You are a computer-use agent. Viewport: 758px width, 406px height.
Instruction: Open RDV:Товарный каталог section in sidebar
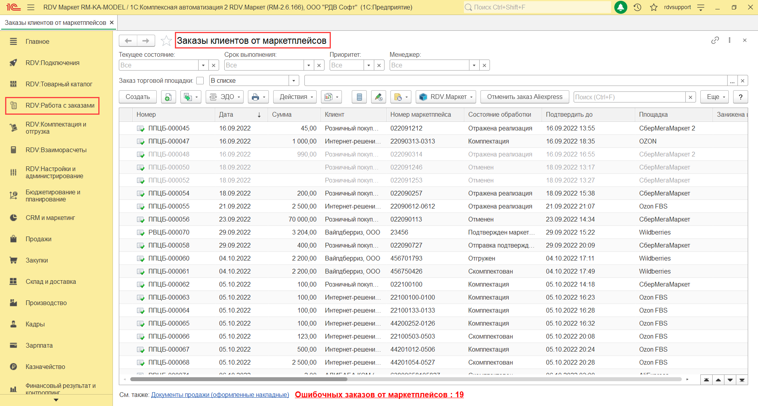pyautogui.click(x=59, y=84)
